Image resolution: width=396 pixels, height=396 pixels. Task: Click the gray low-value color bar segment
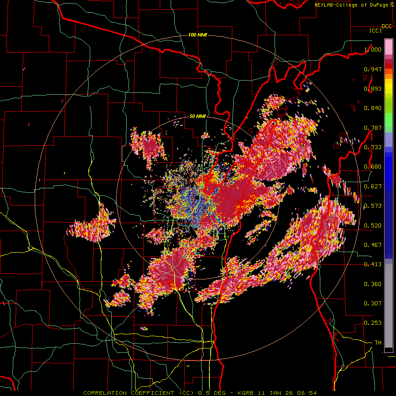pos(389,306)
